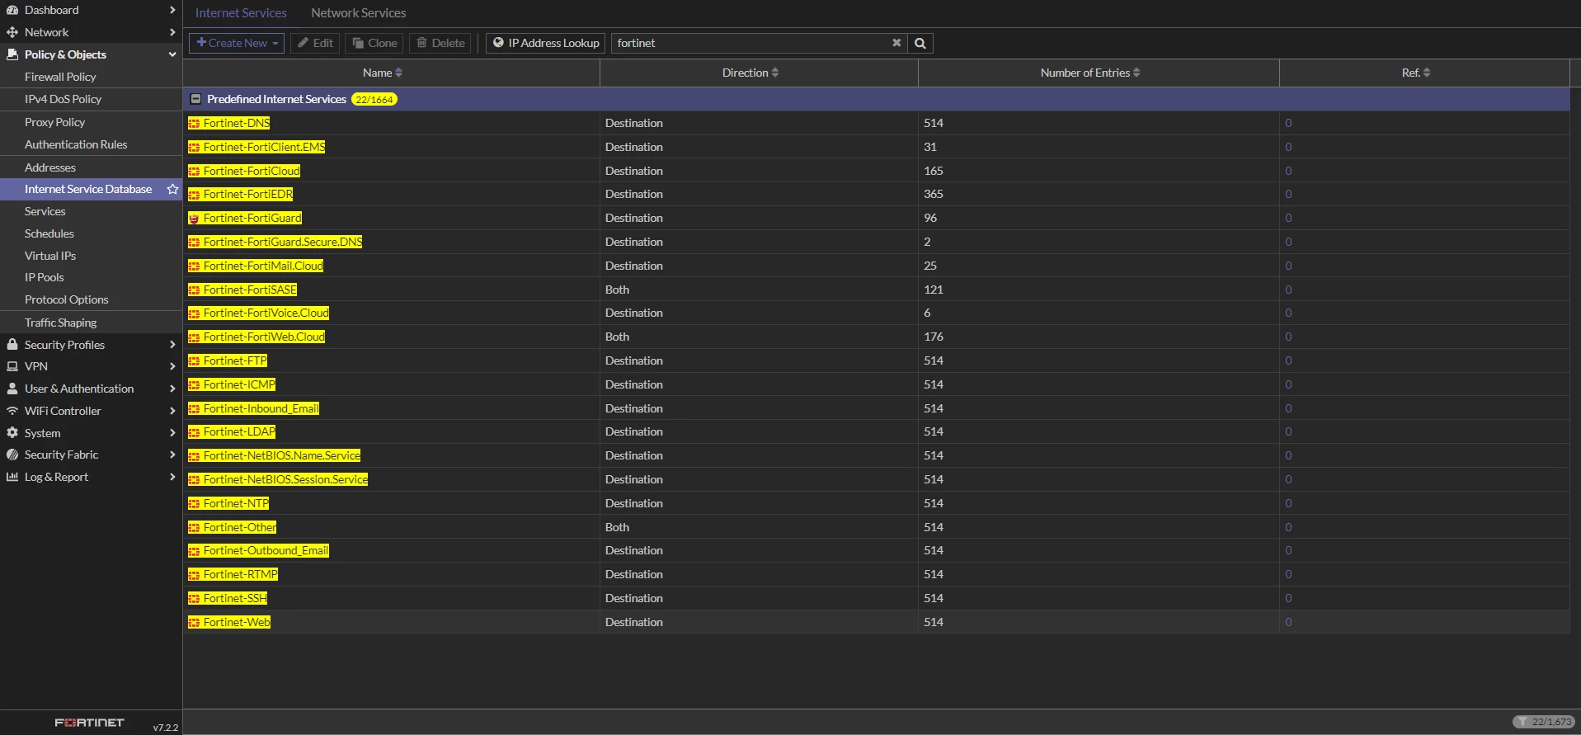Select the Fortinet-FortiGuard.Secure.DNS entry
Image resolution: width=1581 pixels, height=735 pixels.
(x=283, y=242)
